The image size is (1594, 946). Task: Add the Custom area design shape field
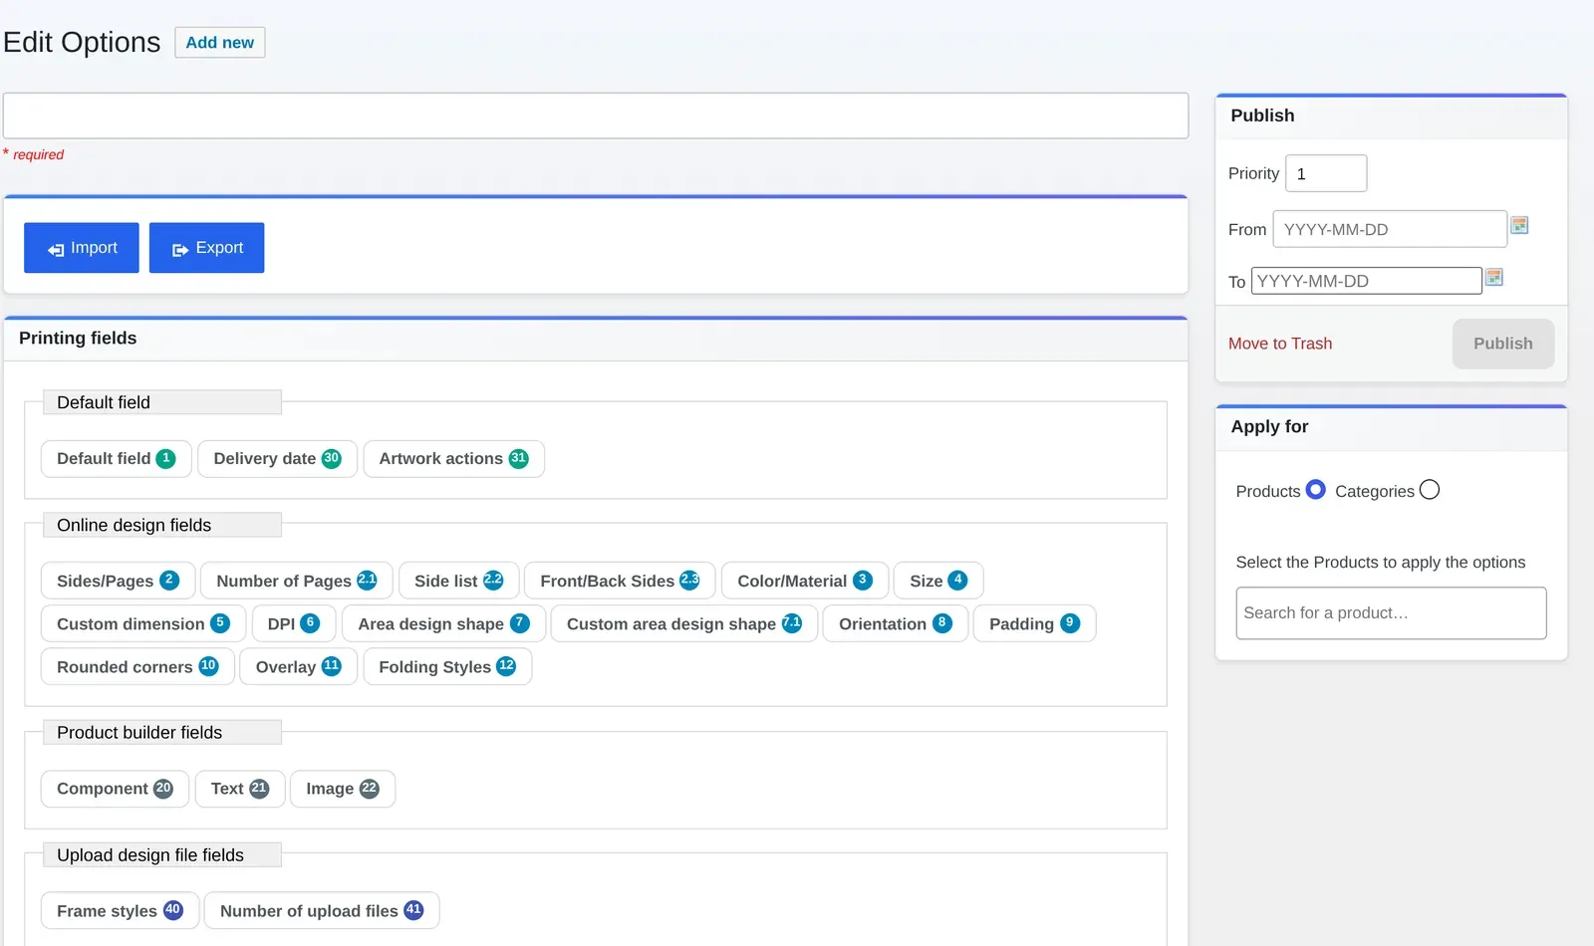684,624
